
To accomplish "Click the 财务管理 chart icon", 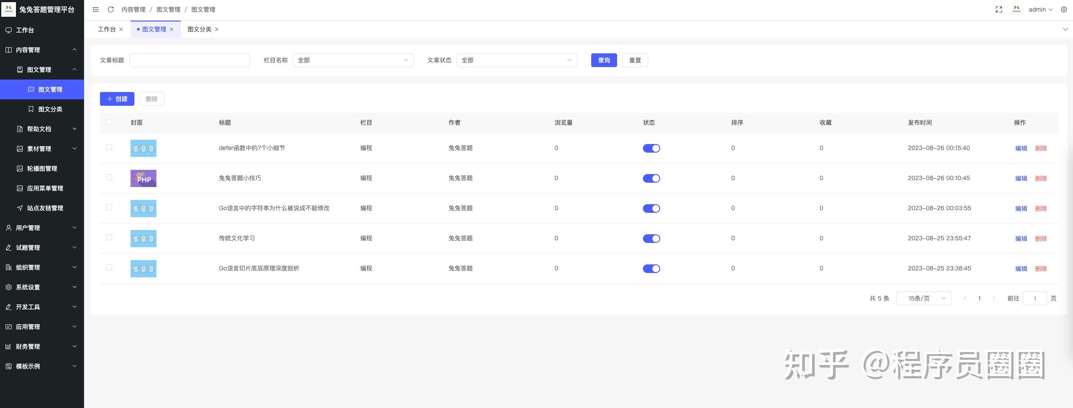I will (9, 347).
